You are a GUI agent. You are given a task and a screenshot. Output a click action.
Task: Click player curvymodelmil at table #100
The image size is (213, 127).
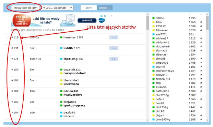click(x=74, y=73)
